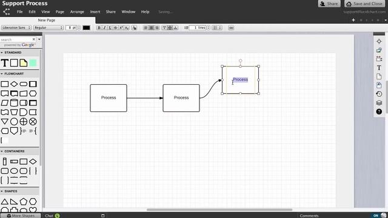Open the black text color swatch
The height and width of the screenshot is (218, 388).
coord(86,28)
